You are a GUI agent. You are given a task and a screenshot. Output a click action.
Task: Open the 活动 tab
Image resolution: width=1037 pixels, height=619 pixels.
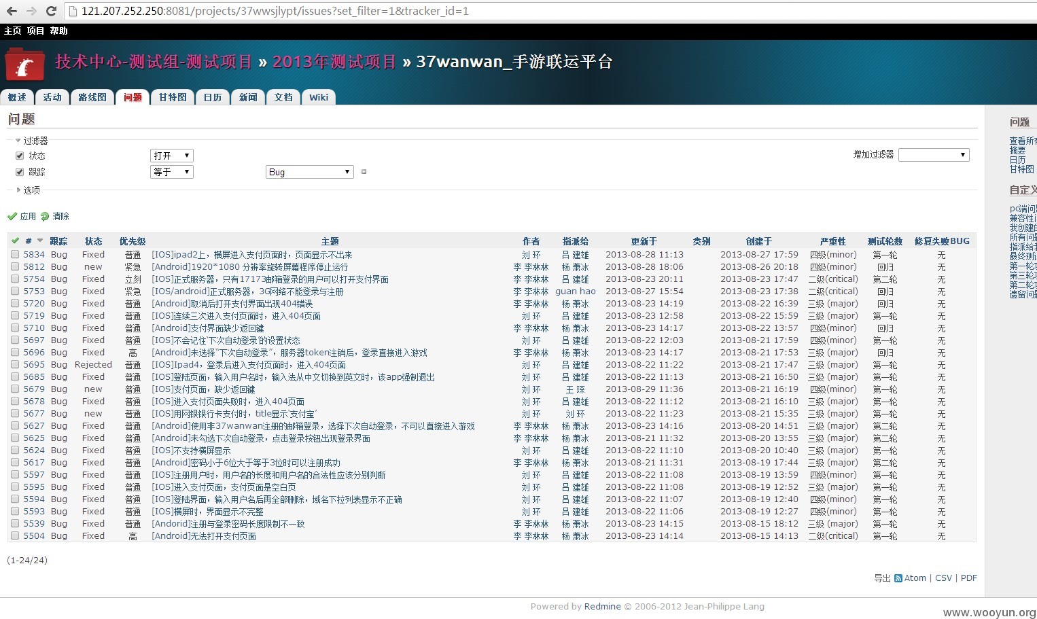coord(52,97)
